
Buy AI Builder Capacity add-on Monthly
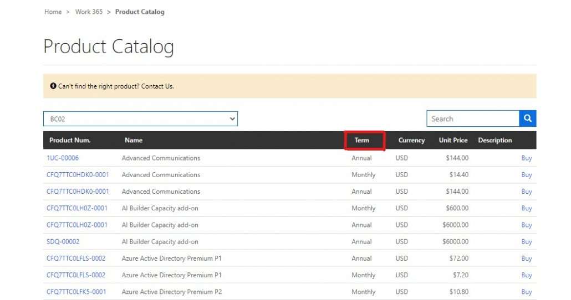527,208
